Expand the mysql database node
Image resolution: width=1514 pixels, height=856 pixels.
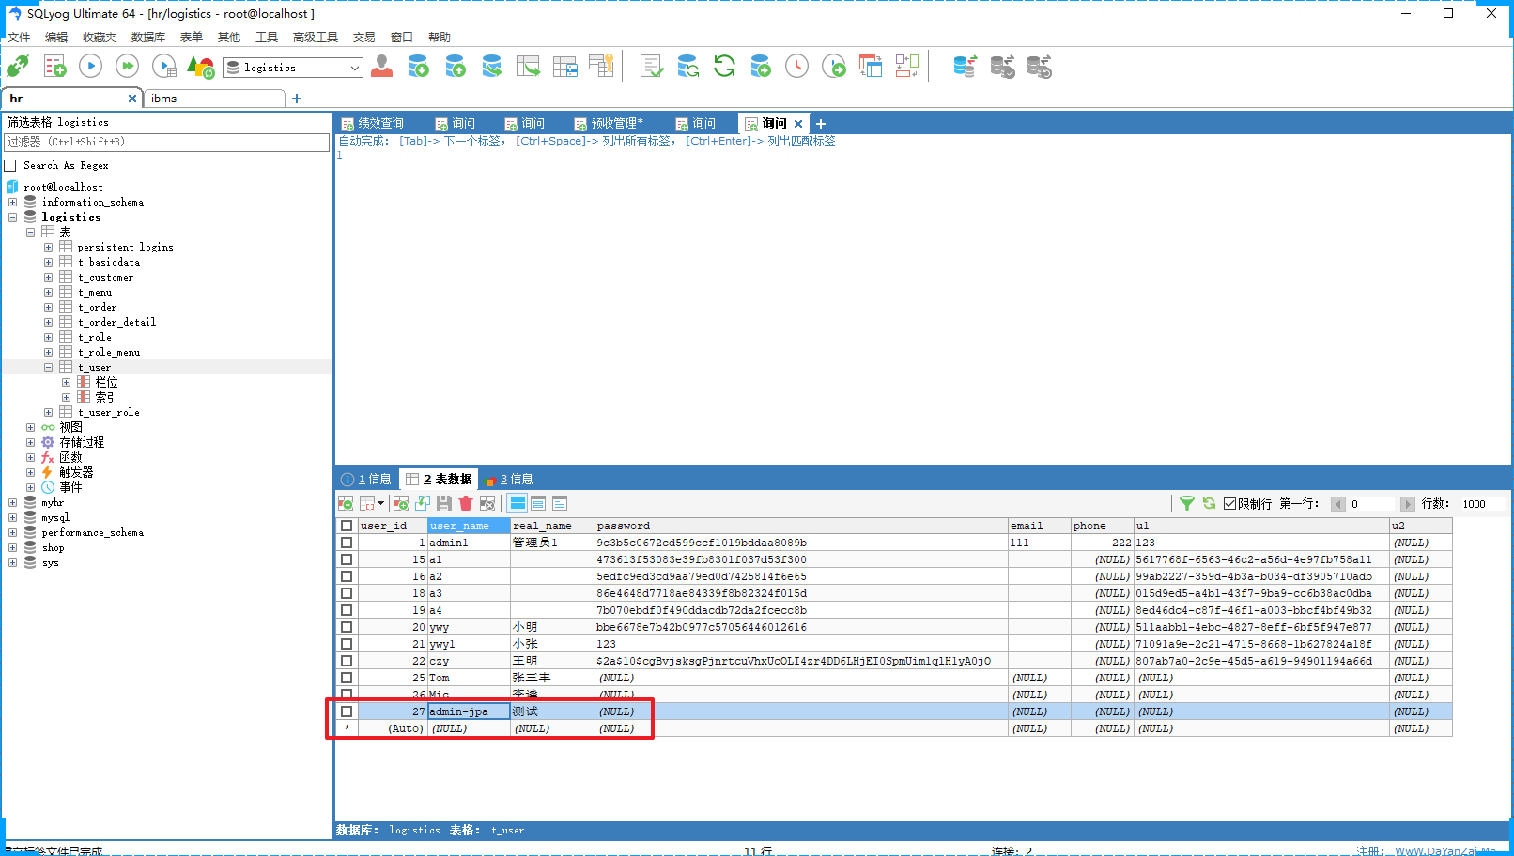pos(12,517)
